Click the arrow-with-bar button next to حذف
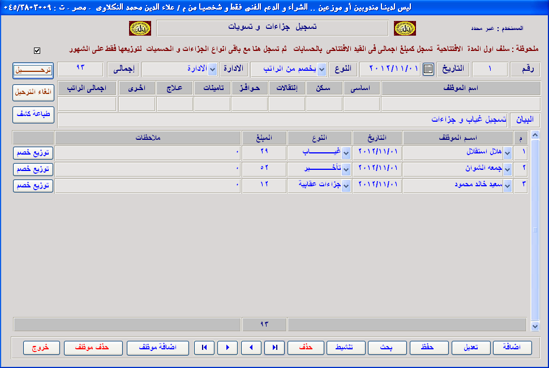 coord(274,348)
